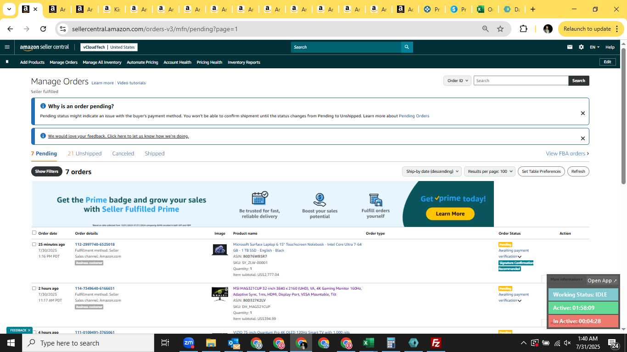View site information icon in address bar
Viewport: 627px width, 352px height.
click(63, 29)
